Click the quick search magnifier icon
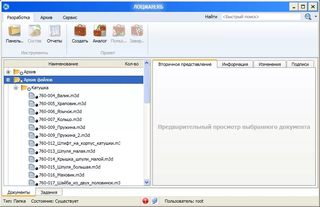 click(308, 17)
